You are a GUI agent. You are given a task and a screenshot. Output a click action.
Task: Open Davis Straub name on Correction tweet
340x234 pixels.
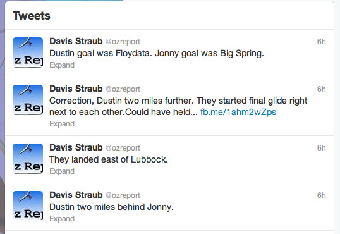pos(76,89)
